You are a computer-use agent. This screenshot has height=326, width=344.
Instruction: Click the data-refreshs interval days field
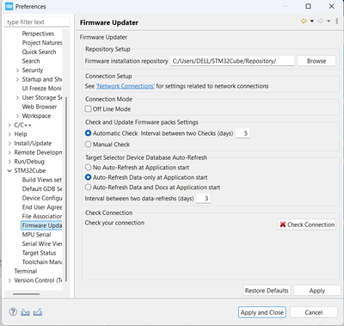tap(203, 199)
